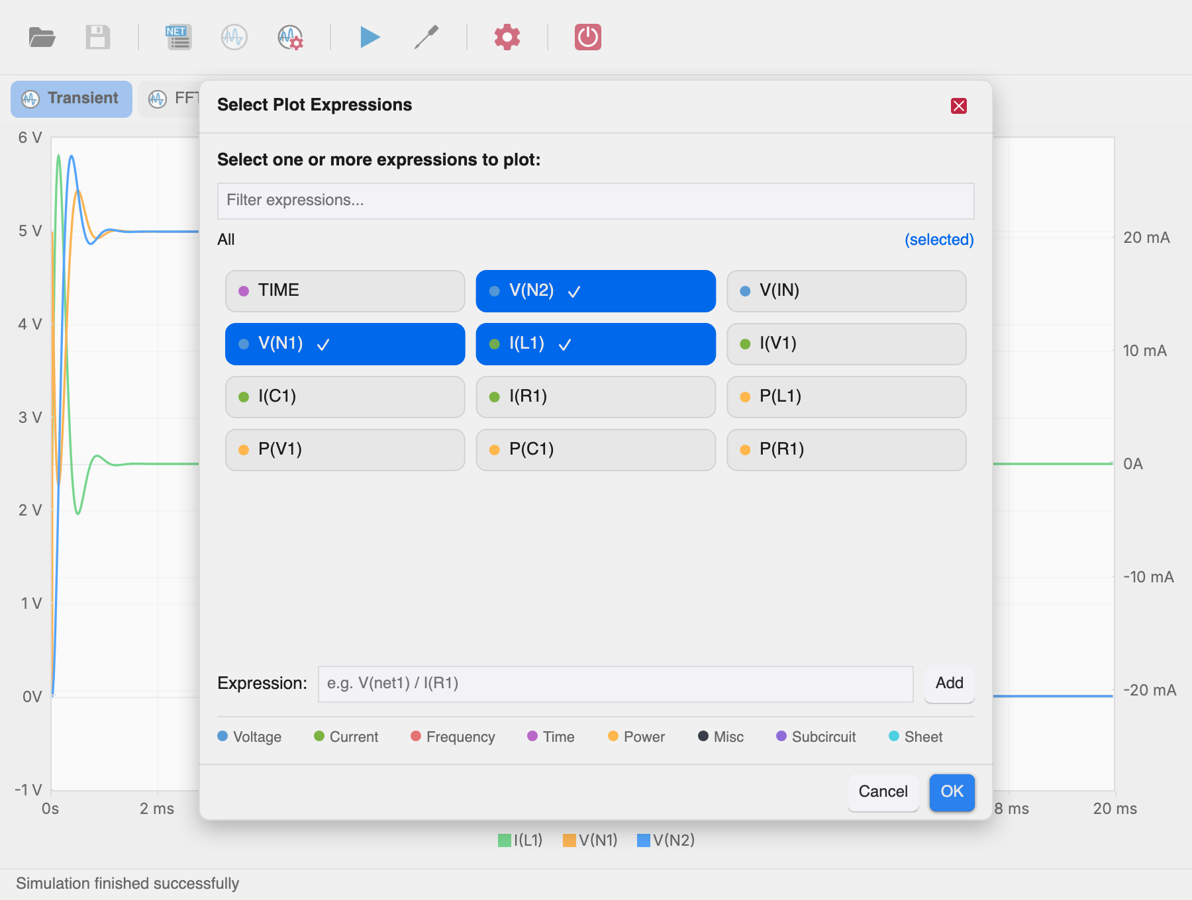
Task: Click the V(N1) orange legend swatch
Action: 570,840
